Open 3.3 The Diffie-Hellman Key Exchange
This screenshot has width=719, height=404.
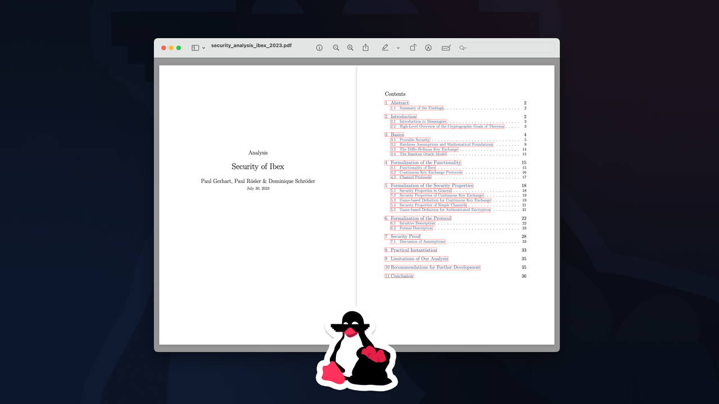pos(425,149)
